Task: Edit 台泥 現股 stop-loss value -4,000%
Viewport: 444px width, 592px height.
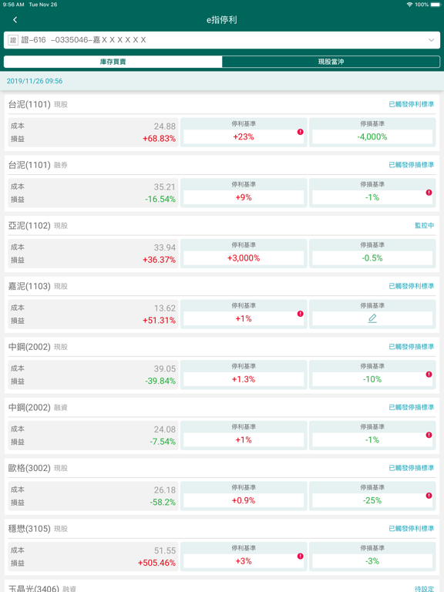Action: tap(372, 136)
